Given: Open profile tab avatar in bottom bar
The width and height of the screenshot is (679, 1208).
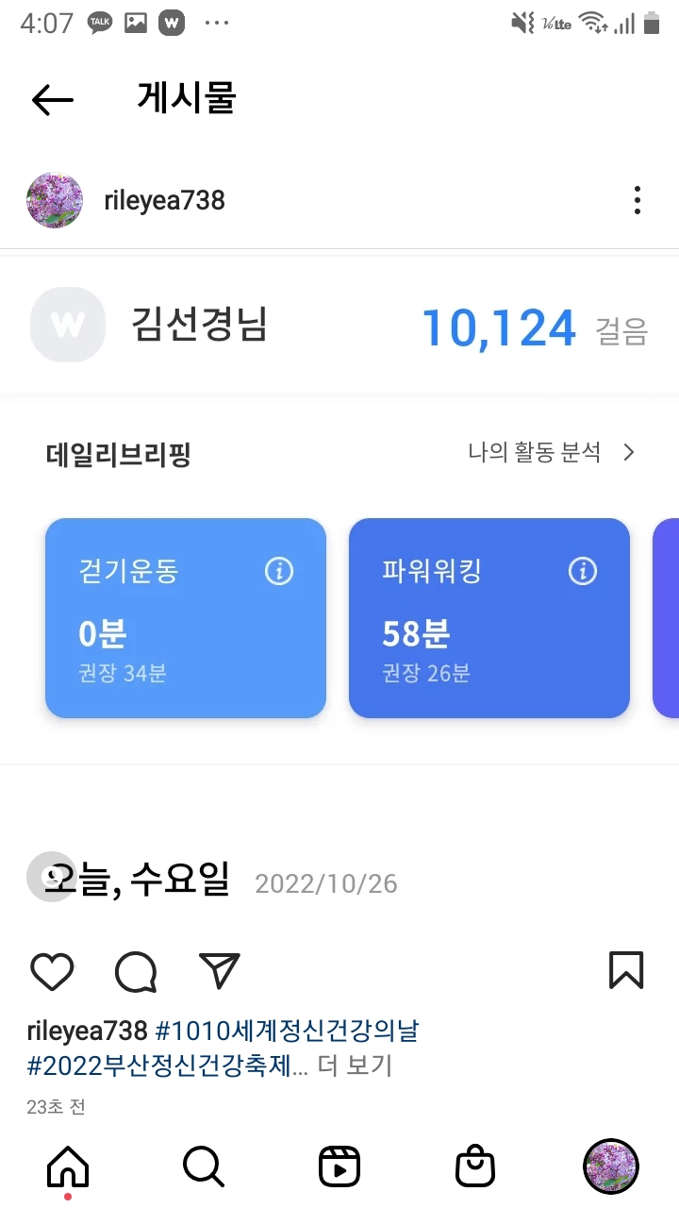Looking at the screenshot, I should pos(610,1166).
